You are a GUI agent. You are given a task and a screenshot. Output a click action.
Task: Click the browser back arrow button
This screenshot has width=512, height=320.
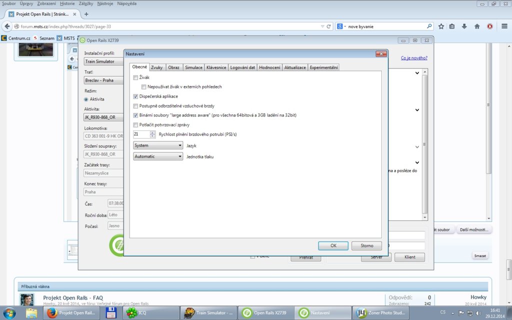coord(7,26)
